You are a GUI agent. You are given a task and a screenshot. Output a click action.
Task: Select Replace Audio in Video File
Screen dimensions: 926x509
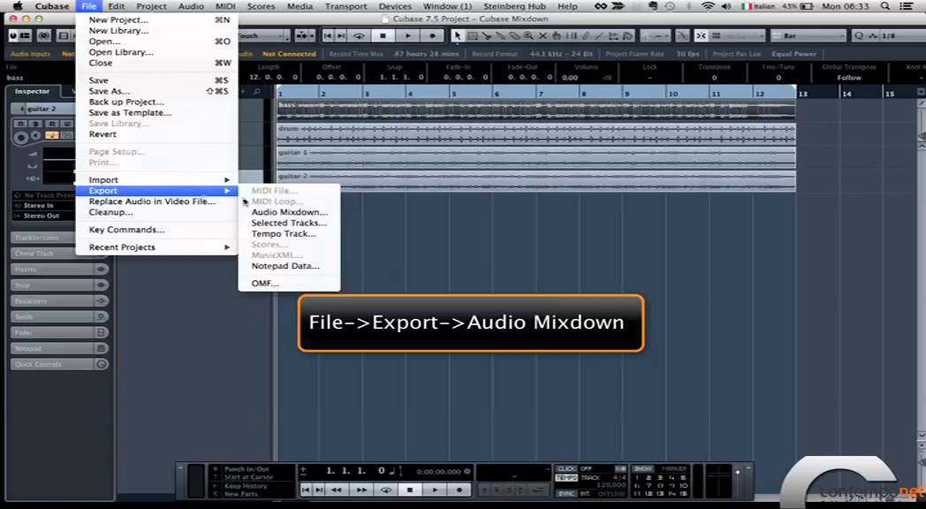(x=156, y=201)
